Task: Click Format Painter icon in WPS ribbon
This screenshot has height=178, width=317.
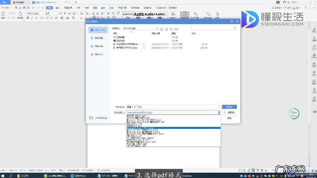Action: coord(20,15)
